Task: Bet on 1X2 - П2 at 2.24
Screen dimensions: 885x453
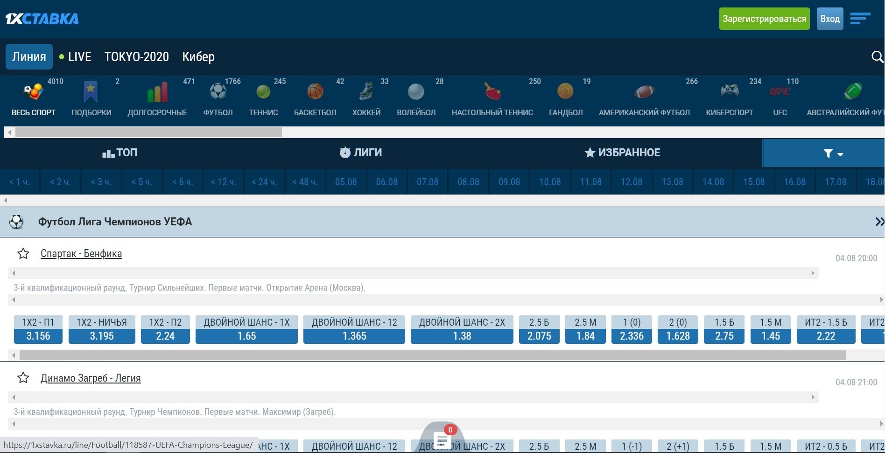Action: pos(165,329)
